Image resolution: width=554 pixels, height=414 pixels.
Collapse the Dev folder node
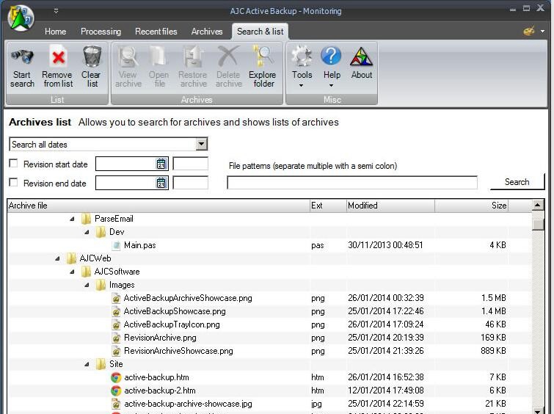point(87,232)
